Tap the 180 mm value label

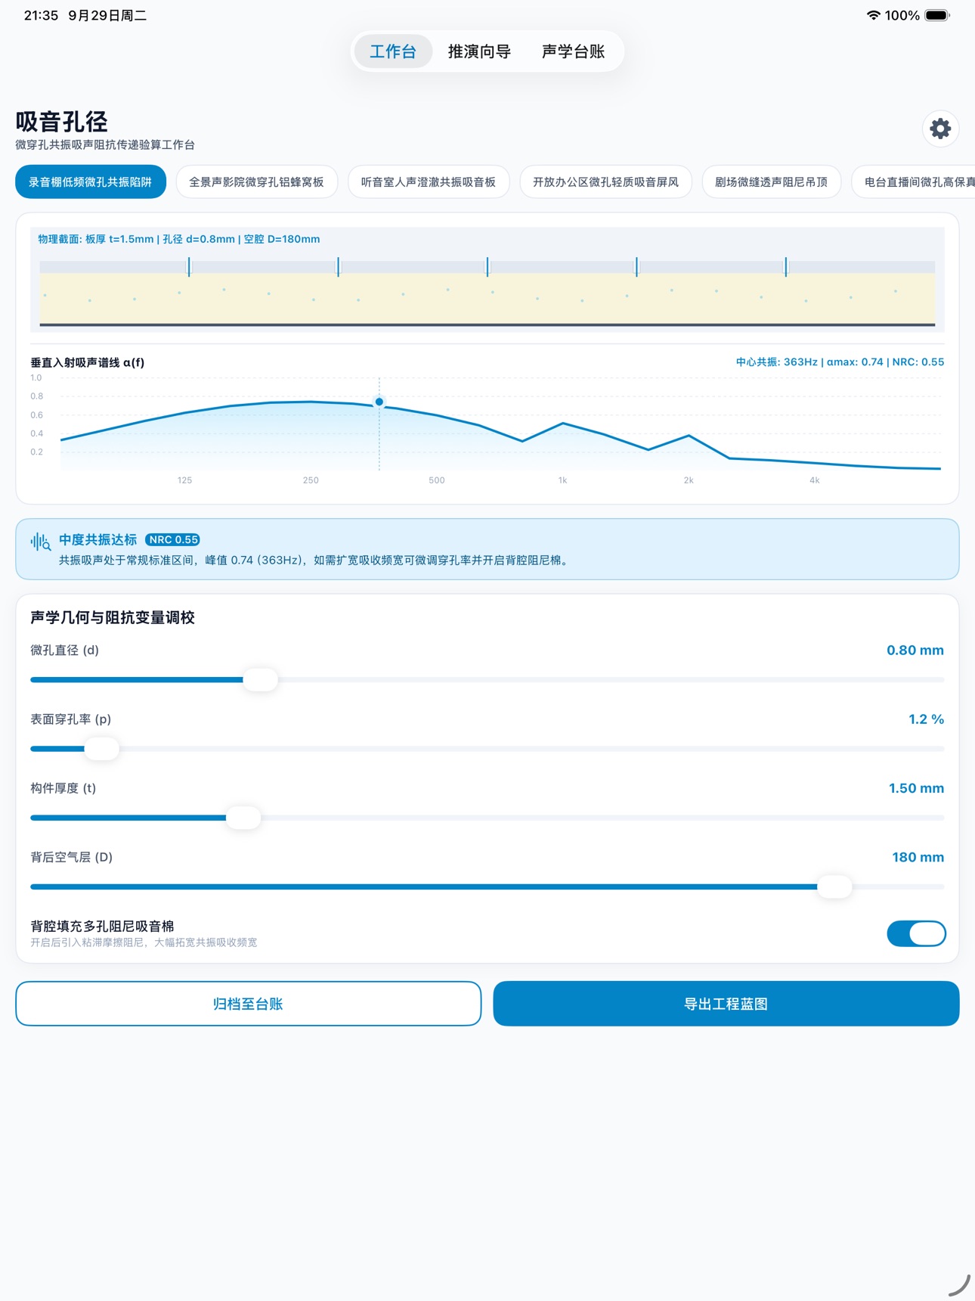pyautogui.click(x=918, y=857)
